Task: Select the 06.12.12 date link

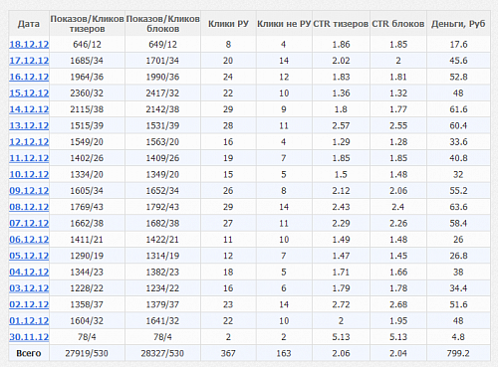Action: tap(29, 240)
